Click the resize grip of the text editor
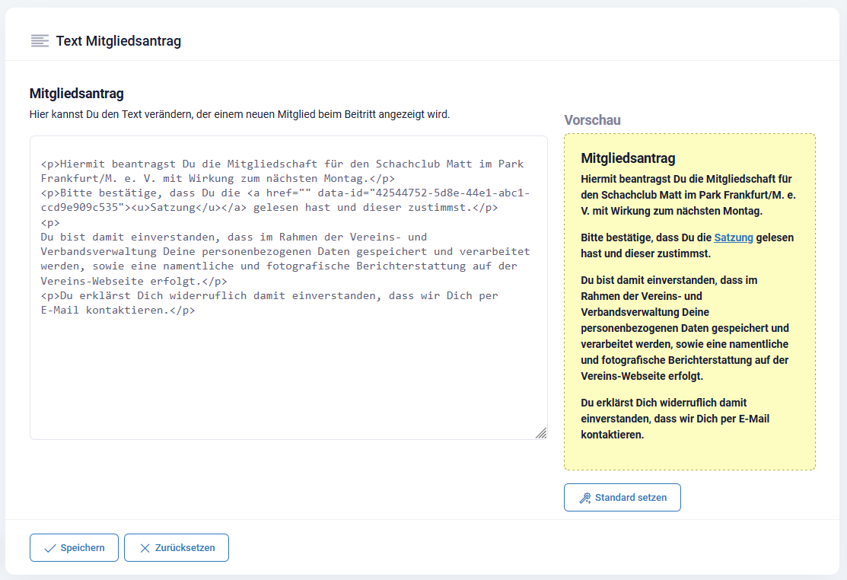The width and height of the screenshot is (847, 580). 540,432
